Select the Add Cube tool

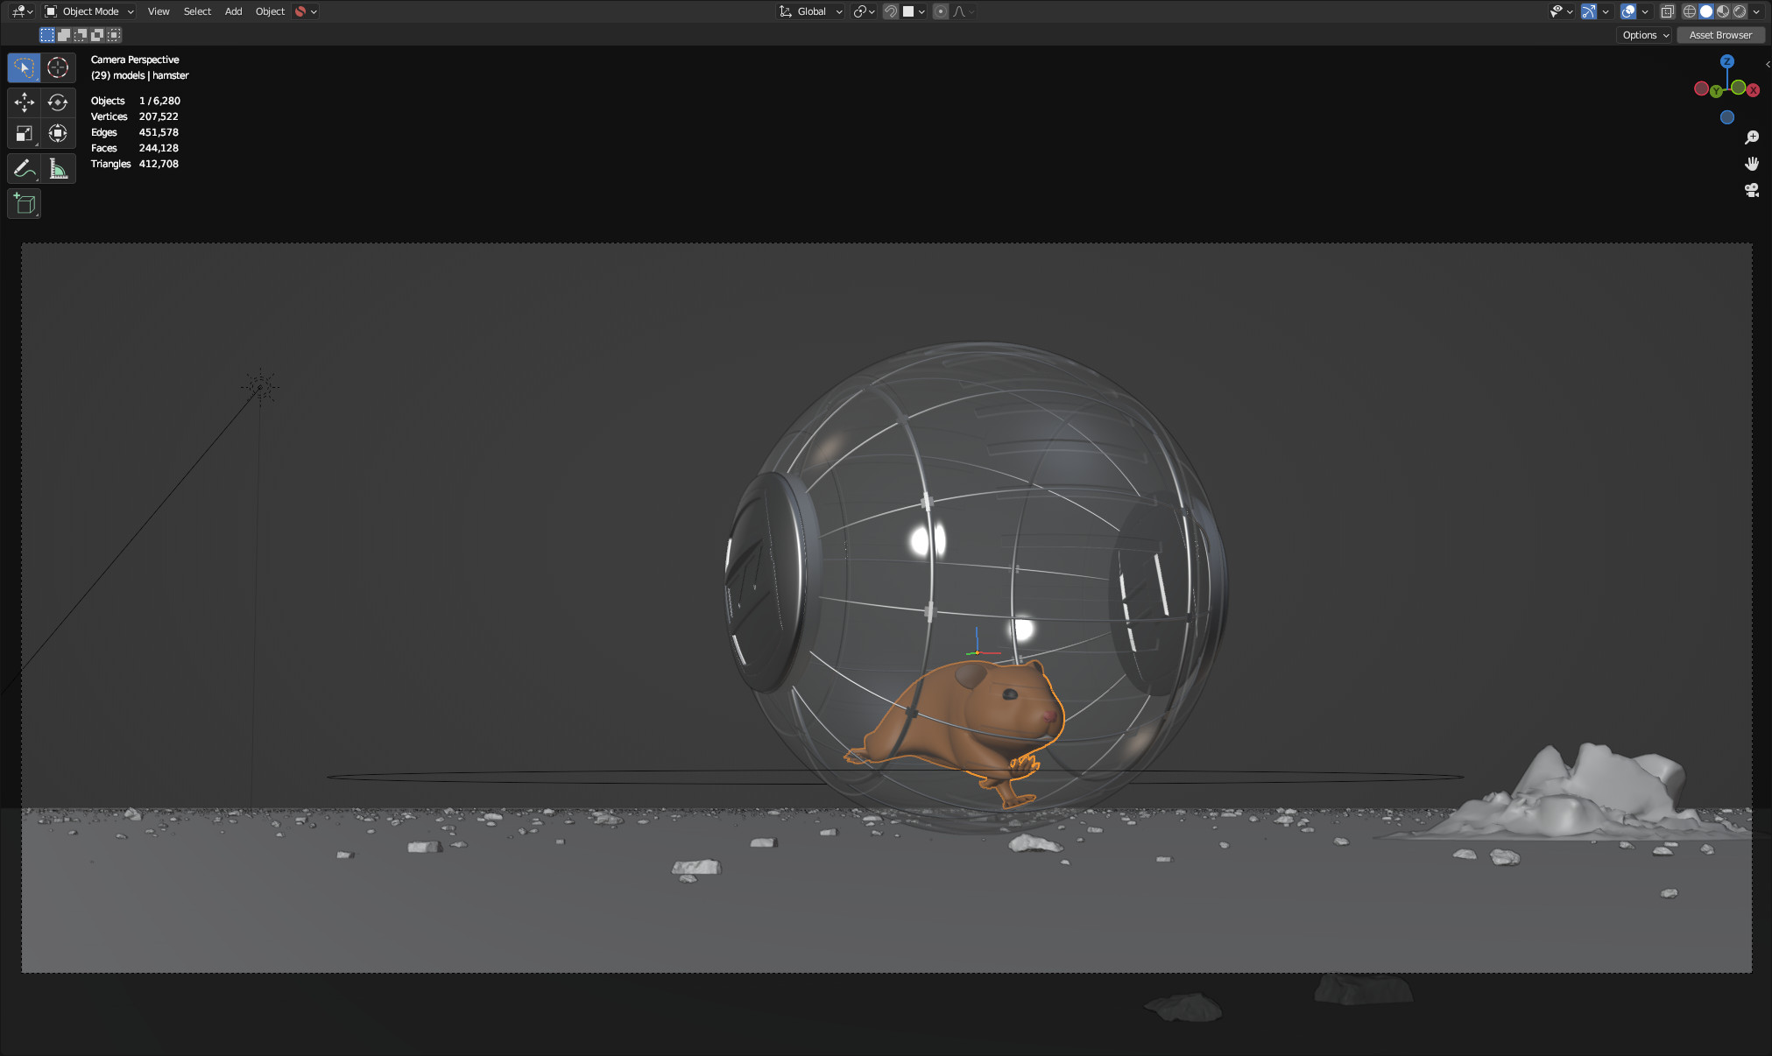pyautogui.click(x=24, y=203)
